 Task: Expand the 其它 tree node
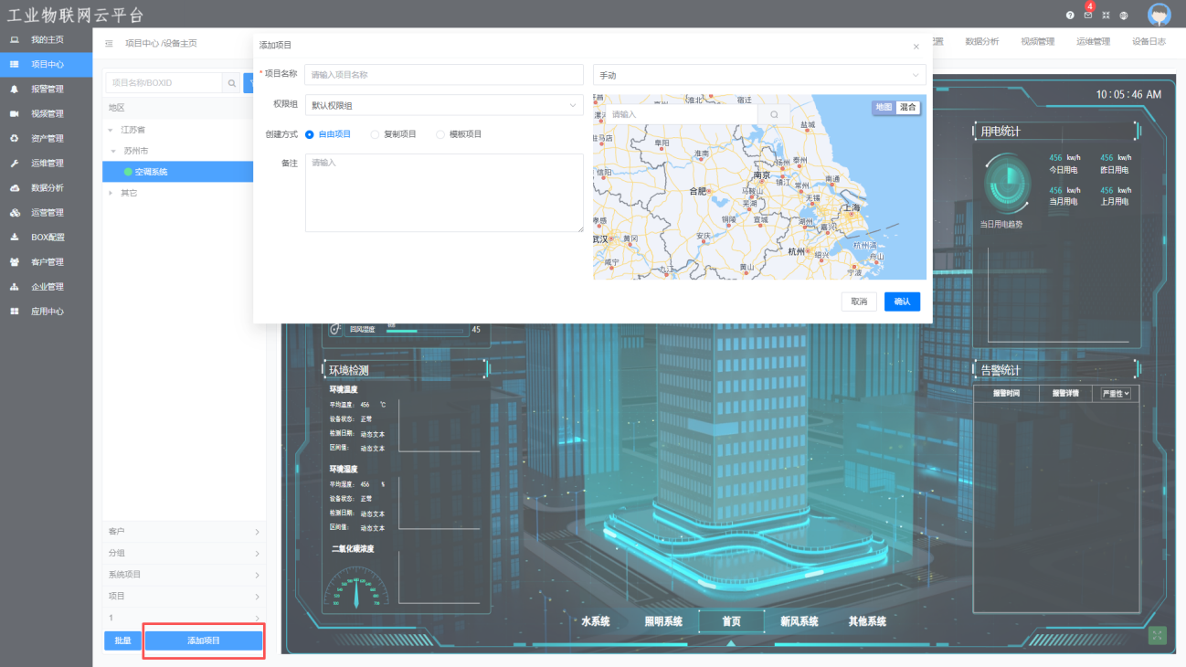111,193
